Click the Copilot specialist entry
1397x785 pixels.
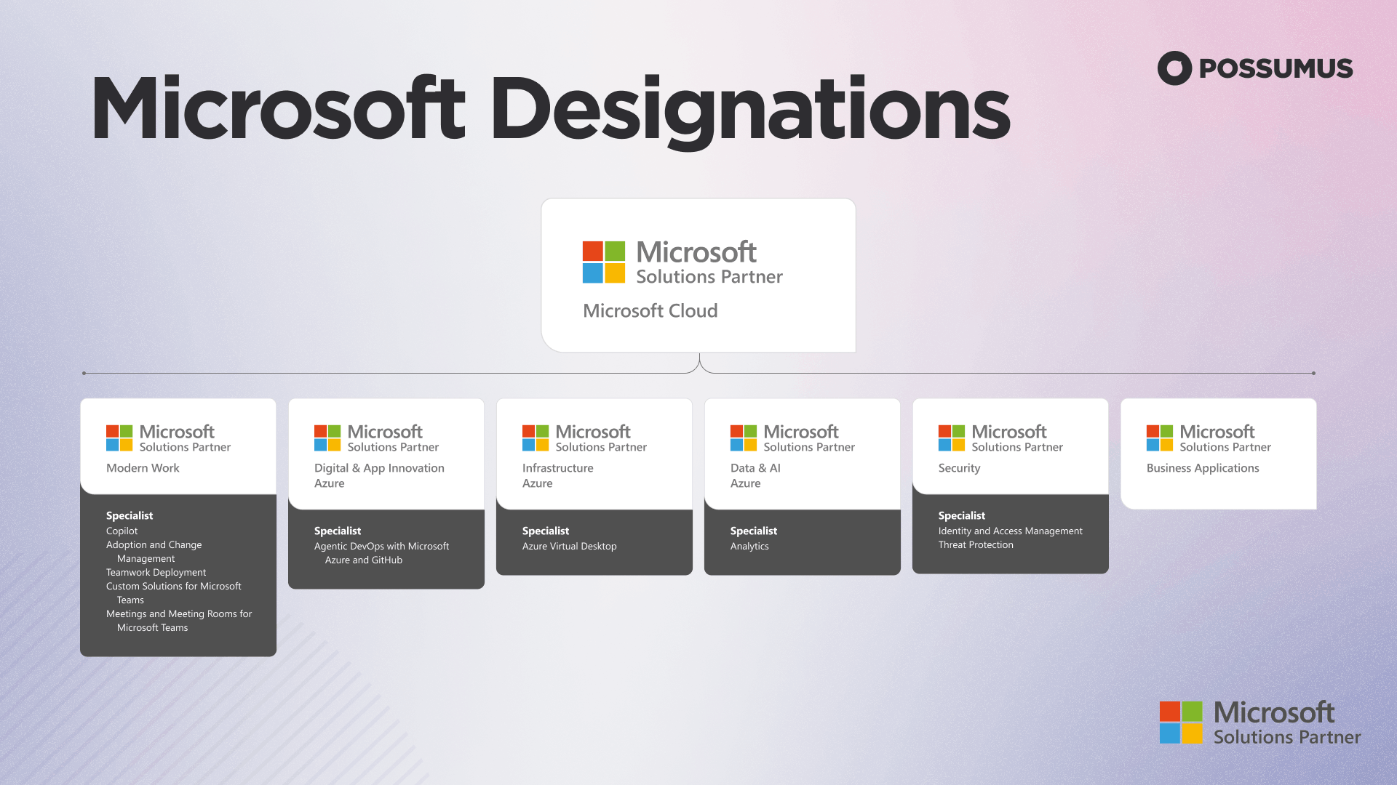point(122,531)
